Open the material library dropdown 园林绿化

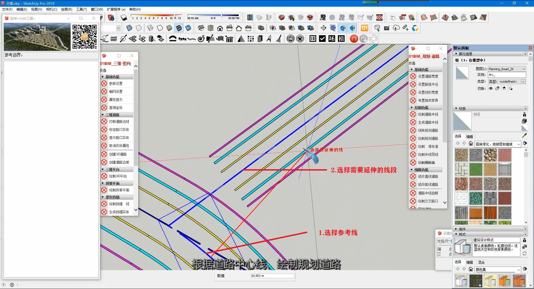coord(498,144)
